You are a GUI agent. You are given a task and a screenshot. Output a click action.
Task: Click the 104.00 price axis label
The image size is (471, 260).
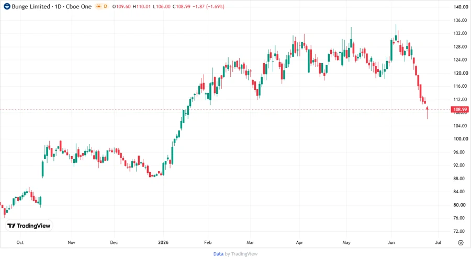tap(461, 125)
